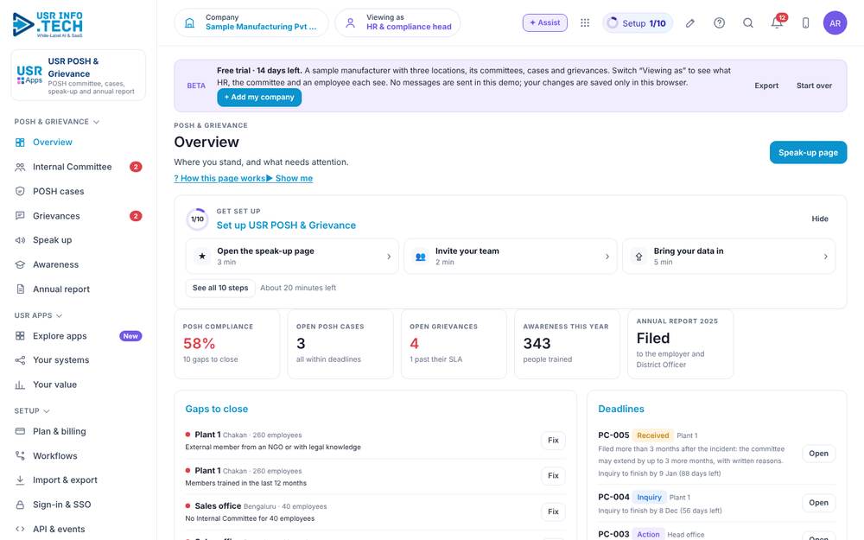Expand Open the speak-up page step
Image resolution: width=864 pixels, height=540 pixels.
[x=291, y=257]
